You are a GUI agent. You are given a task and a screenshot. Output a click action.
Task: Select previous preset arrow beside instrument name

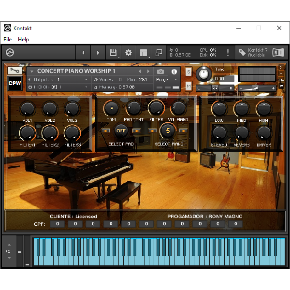(140, 72)
